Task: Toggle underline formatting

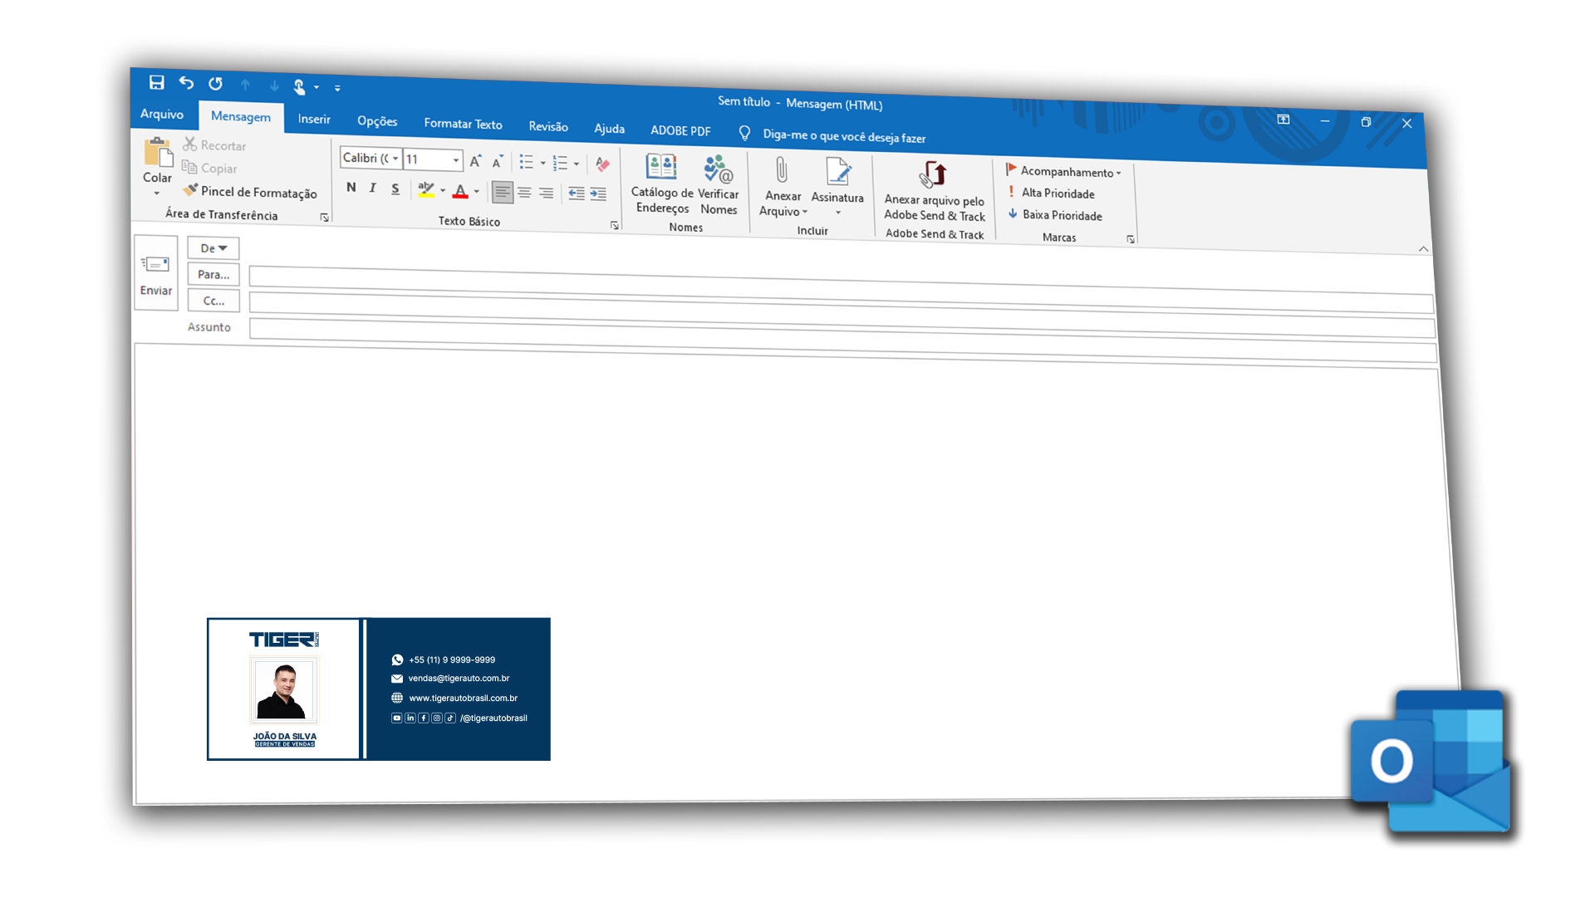Action: click(395, 189)
